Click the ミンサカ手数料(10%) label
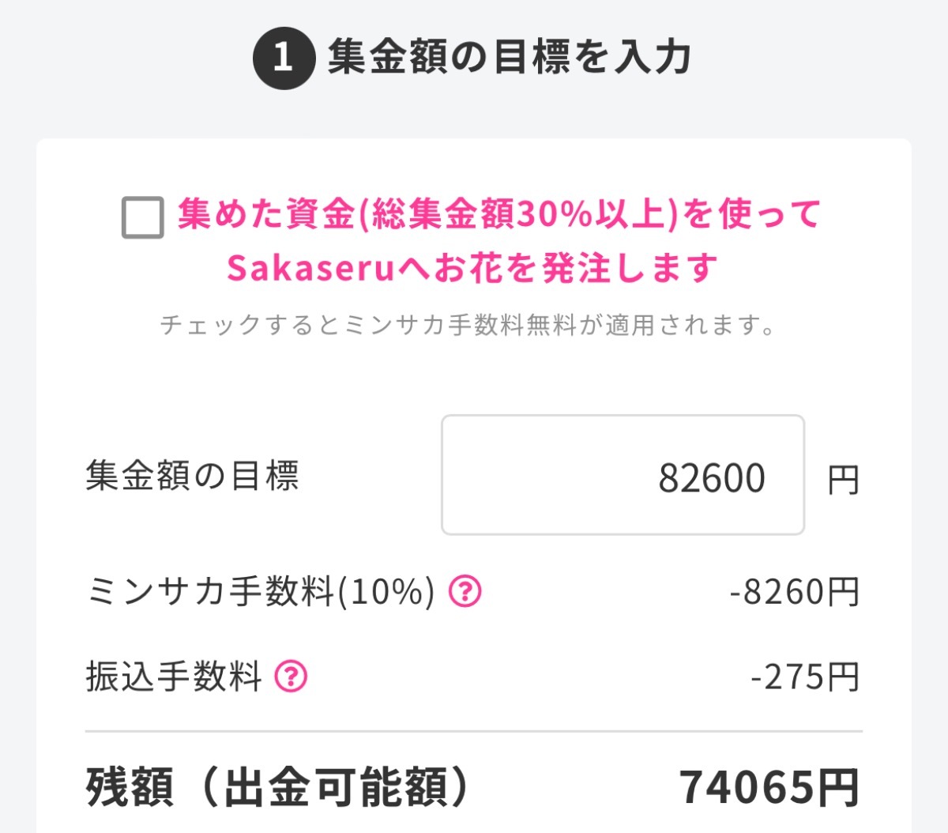This screenshot has width=948, height=833. pyautogui.click(x=261, y=591)
